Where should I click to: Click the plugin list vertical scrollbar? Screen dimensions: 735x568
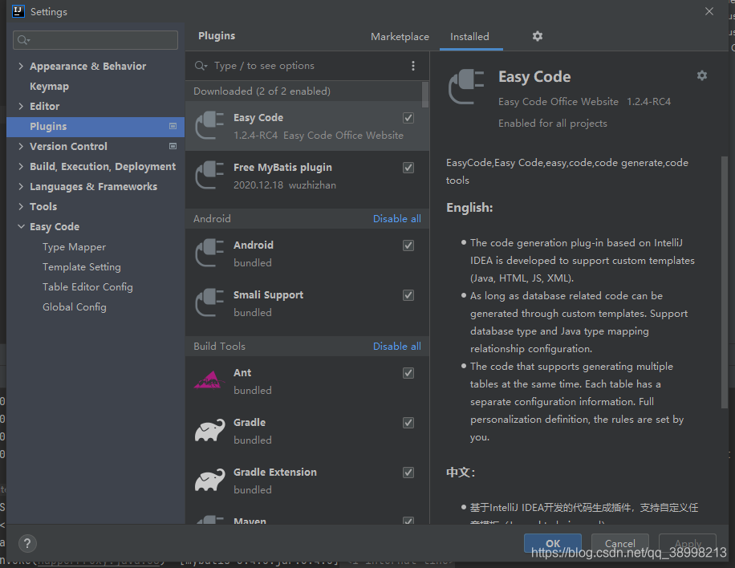pyautogui.click(x=425, y=95)
